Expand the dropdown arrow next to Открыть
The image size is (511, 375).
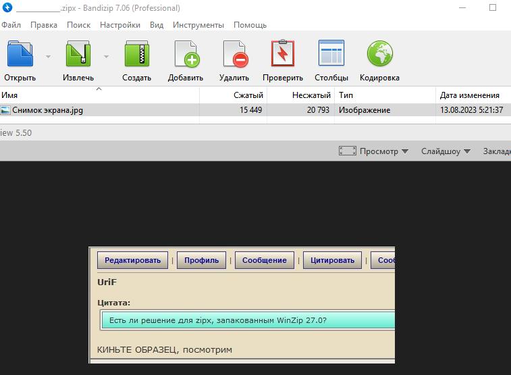pos(48,57)
